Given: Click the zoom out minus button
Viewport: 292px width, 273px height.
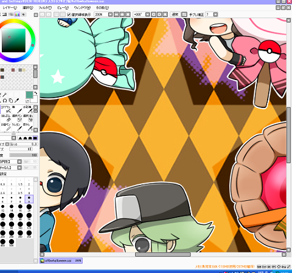Looking at the screenshot, I should coord(116,15).
